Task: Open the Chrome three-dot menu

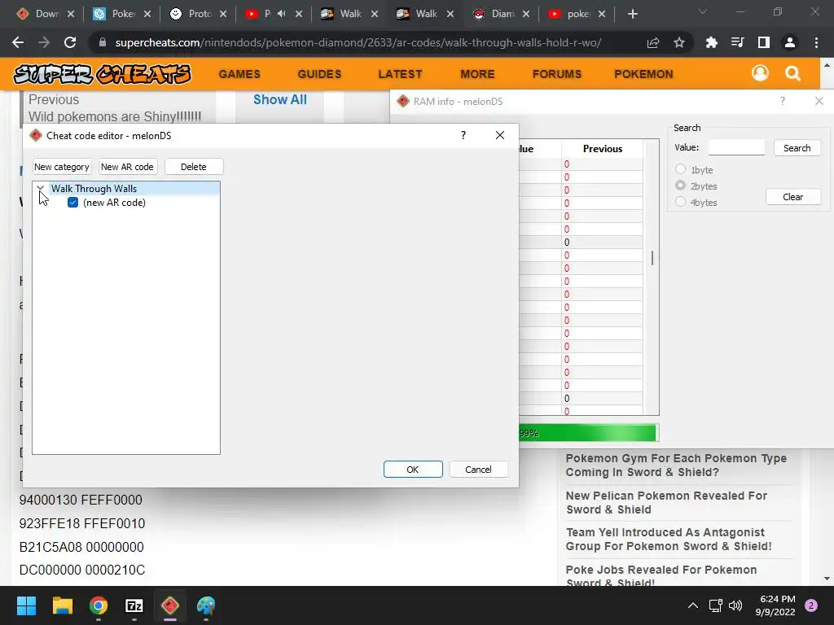Action: pyautogui.click(x=816, y=42)
